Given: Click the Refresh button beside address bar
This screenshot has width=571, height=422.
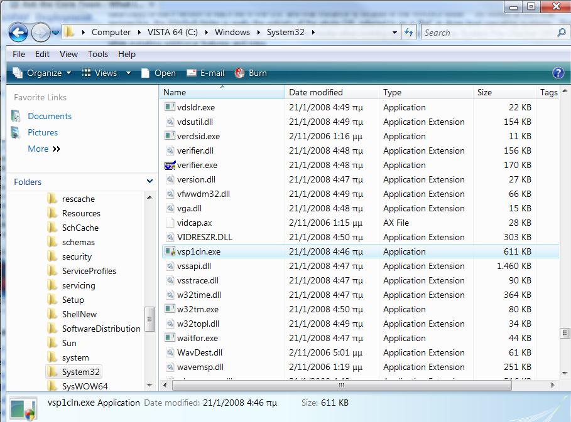Looking at the screenshot, I should click(x=409, y=33).
